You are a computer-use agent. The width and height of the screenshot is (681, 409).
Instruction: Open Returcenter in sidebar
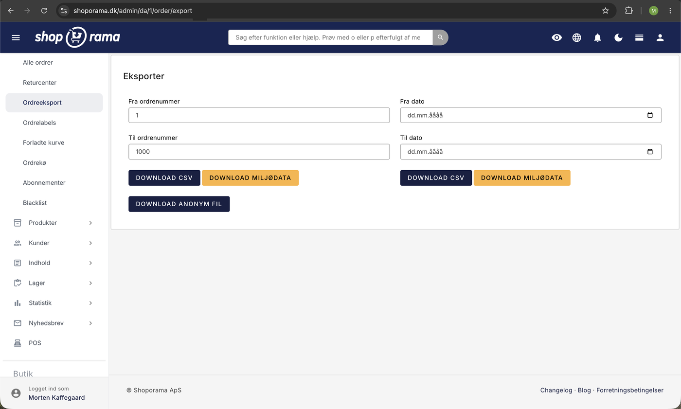pos(54,83)
